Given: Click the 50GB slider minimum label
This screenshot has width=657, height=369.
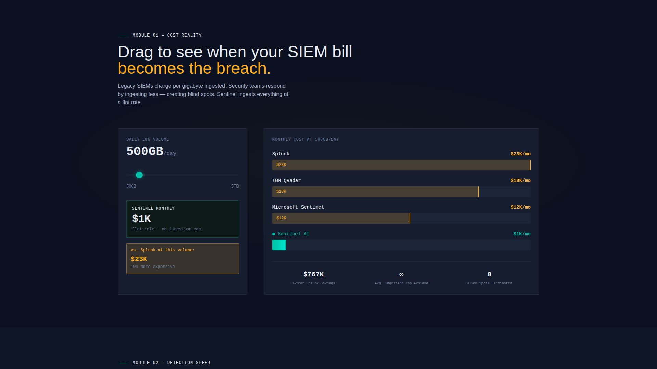Looking at the screenshot, I should point(131,186).
